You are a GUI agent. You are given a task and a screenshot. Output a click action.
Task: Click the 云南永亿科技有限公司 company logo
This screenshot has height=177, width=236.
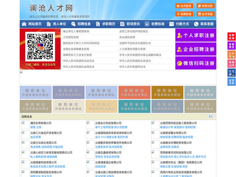pos(90,125)
